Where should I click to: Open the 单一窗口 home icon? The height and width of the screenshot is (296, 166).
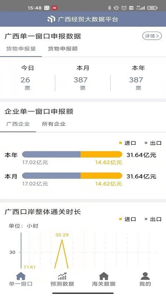(21, 276)
